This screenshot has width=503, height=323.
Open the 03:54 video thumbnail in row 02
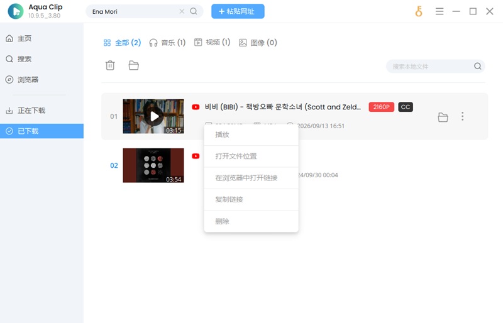[x=153, y=165]
